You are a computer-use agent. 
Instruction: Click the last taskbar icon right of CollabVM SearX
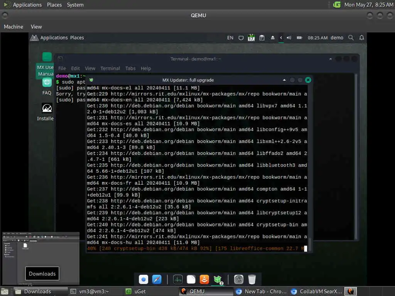351,291
